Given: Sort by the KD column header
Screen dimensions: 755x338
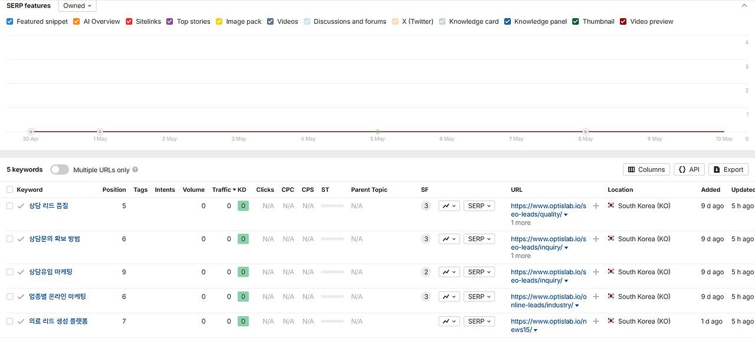Looking at the screenshot, I should (242, 190).
